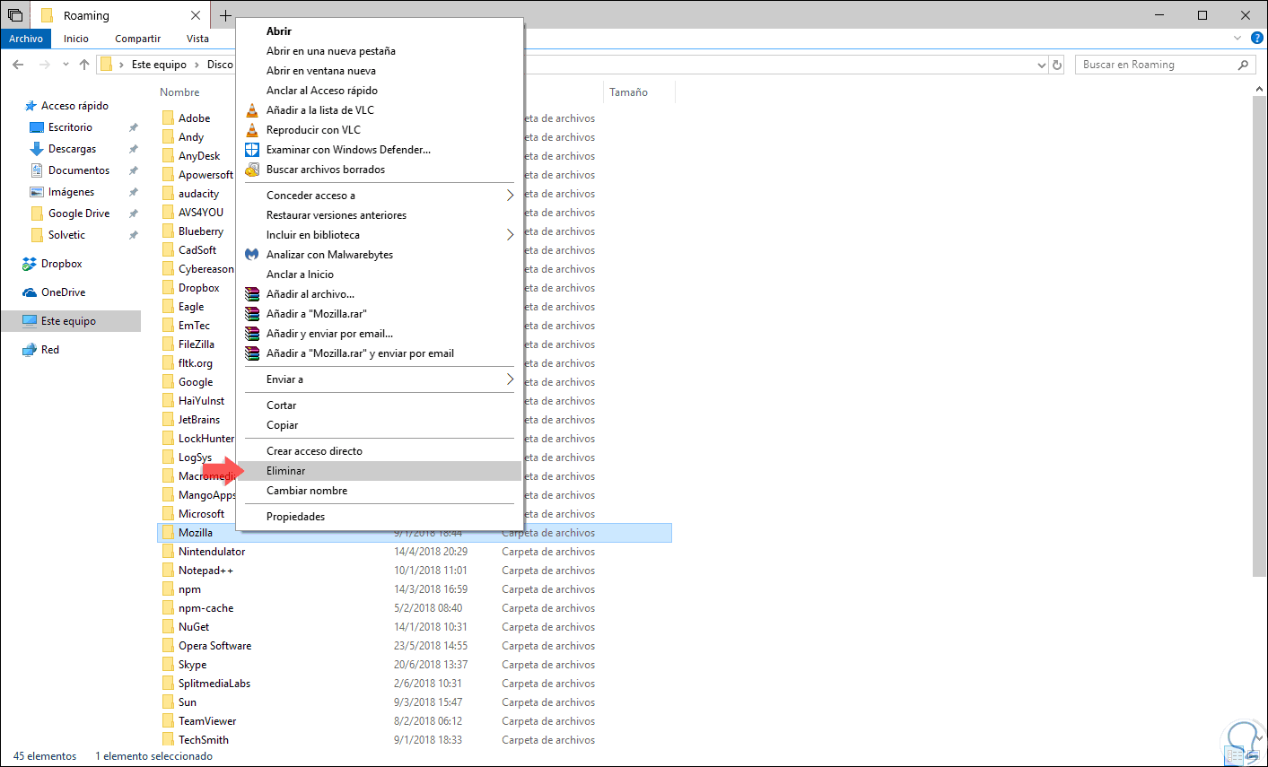This screenshot has width=1268, height=767.
Task: Open Google Drive in quick access
Action: 79,214
